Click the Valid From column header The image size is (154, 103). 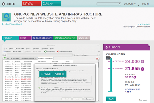click(28, 62)
